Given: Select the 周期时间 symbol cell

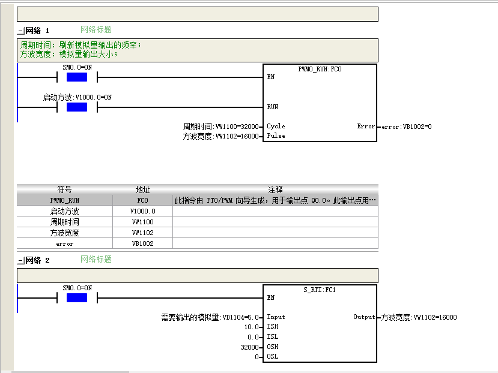Looking at the screenshot, I should pyautogui.click(x=64, y=222).
